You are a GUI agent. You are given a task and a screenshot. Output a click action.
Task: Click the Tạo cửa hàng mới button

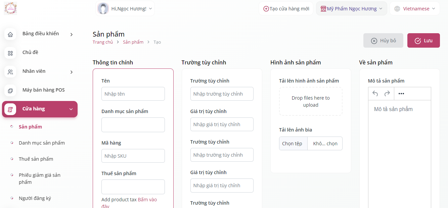(286, 9)
